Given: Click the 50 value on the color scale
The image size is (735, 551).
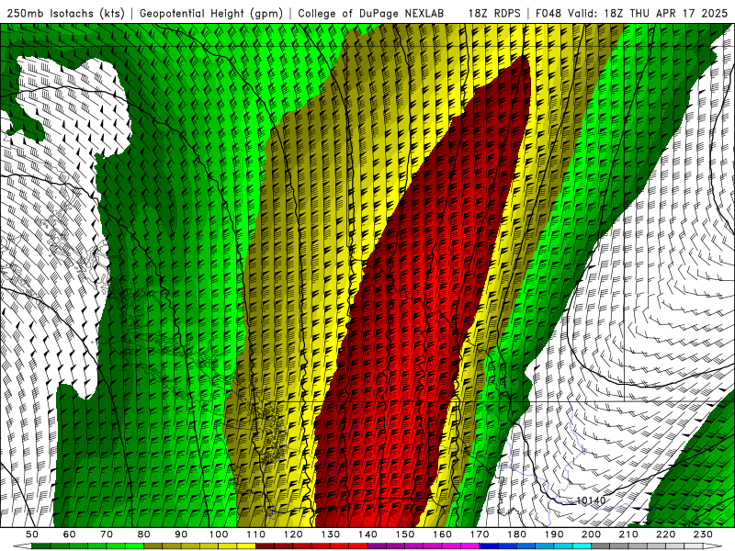Looking at the screenshot, I should tap(32, 534).
